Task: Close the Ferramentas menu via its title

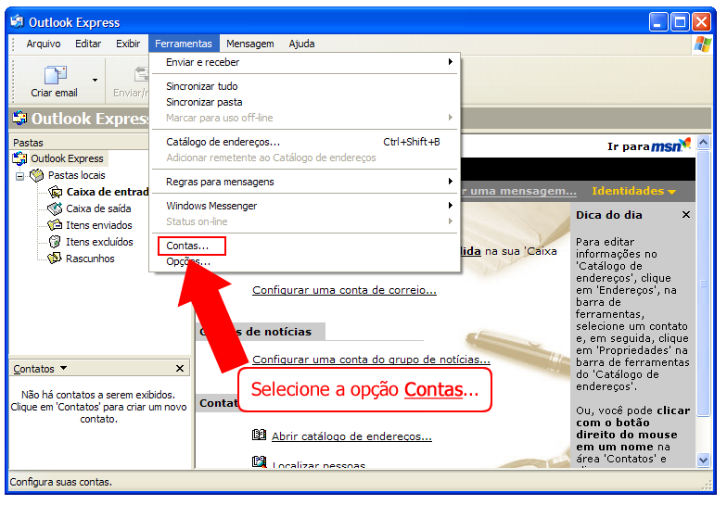Action: [x=184, y=44]
